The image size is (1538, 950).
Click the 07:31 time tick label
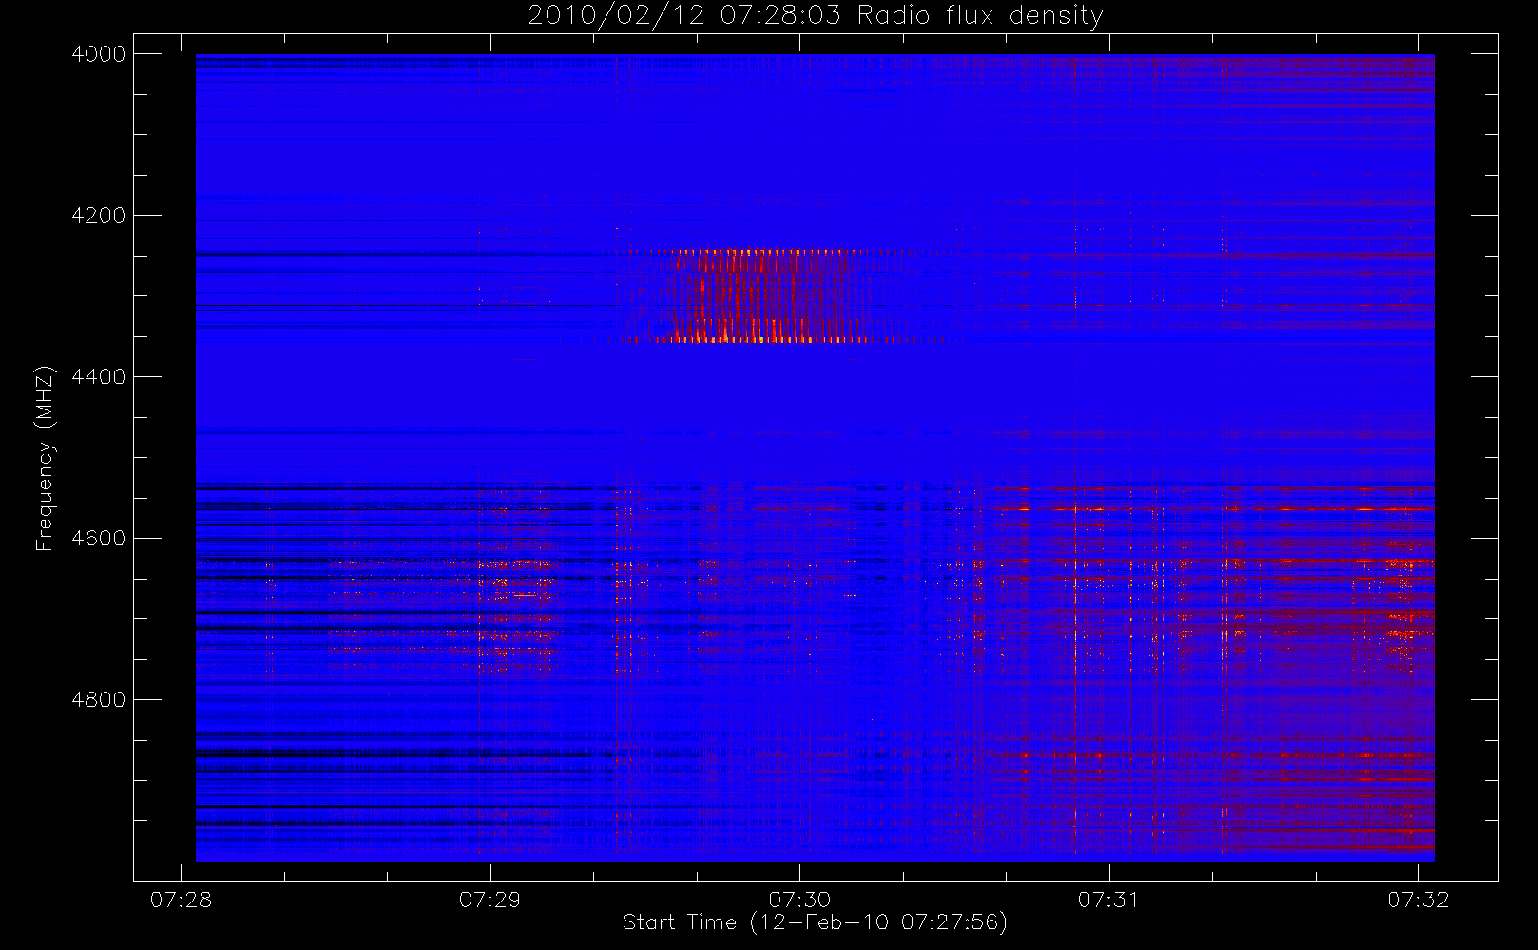tap(1109, 900)
